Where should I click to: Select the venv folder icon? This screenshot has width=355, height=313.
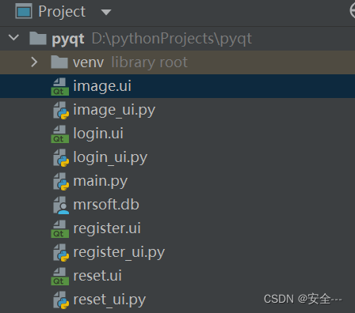tap(59, 62)
